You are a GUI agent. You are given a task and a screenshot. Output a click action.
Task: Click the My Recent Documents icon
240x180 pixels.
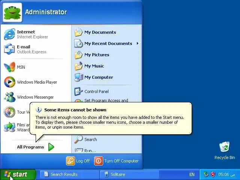(79, 43)
